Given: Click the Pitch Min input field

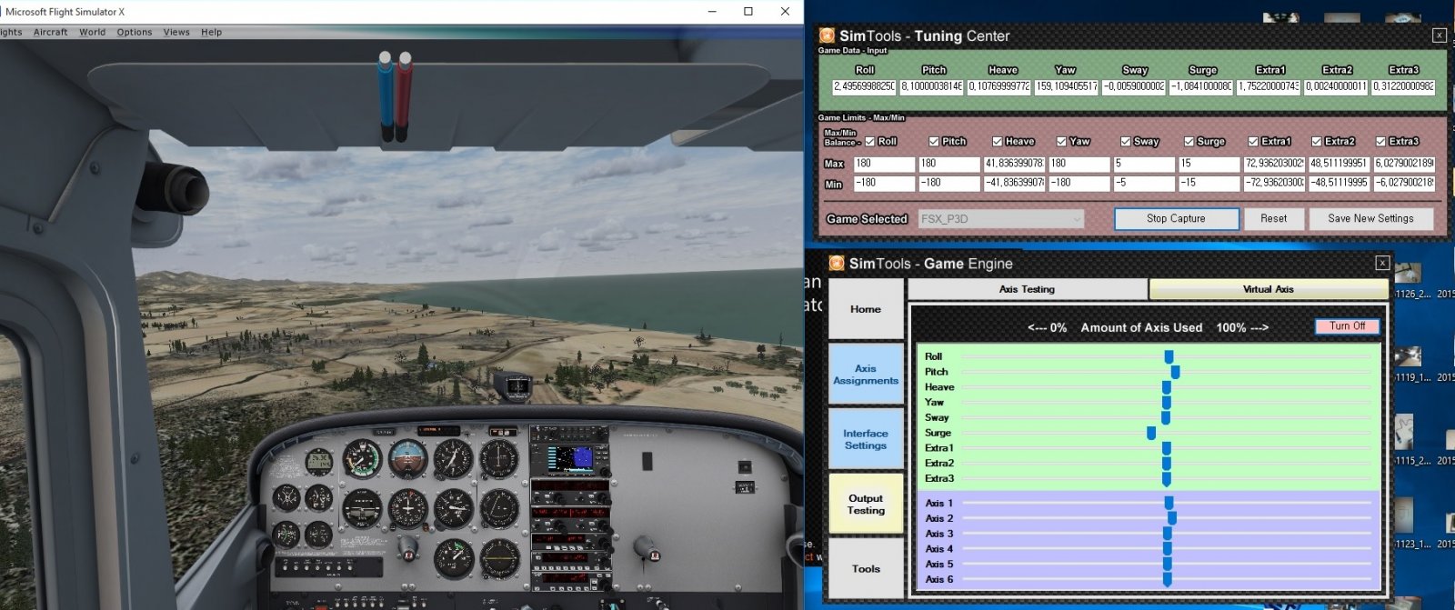Looking at the screenshot, I should (948, 183).
